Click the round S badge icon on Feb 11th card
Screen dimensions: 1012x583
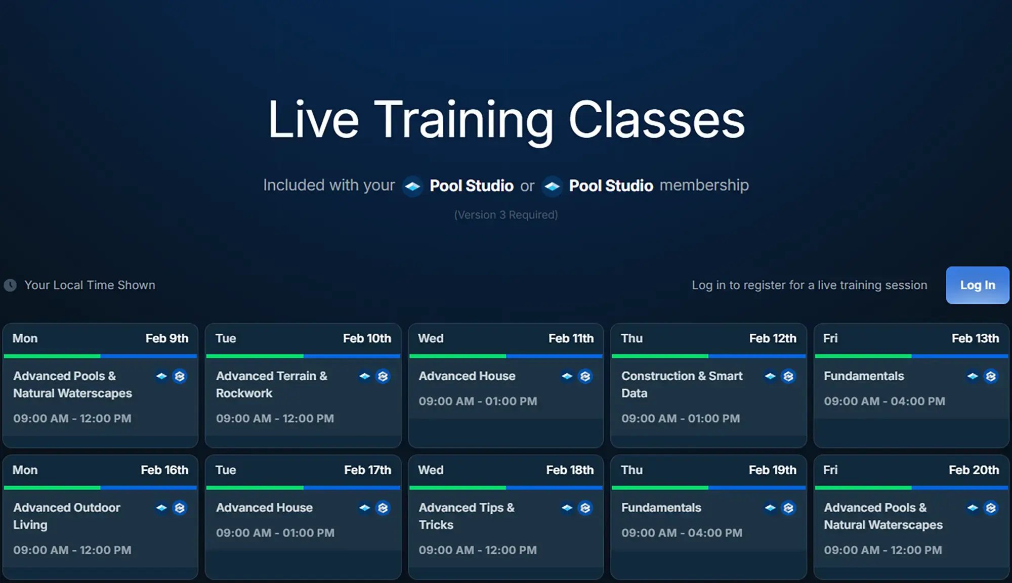click(x=585, y=376)
